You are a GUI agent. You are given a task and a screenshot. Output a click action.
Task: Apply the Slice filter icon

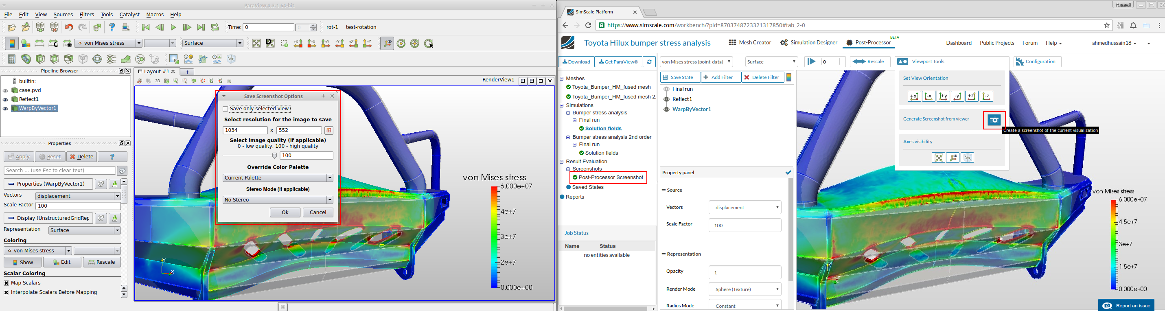[55, 59]
